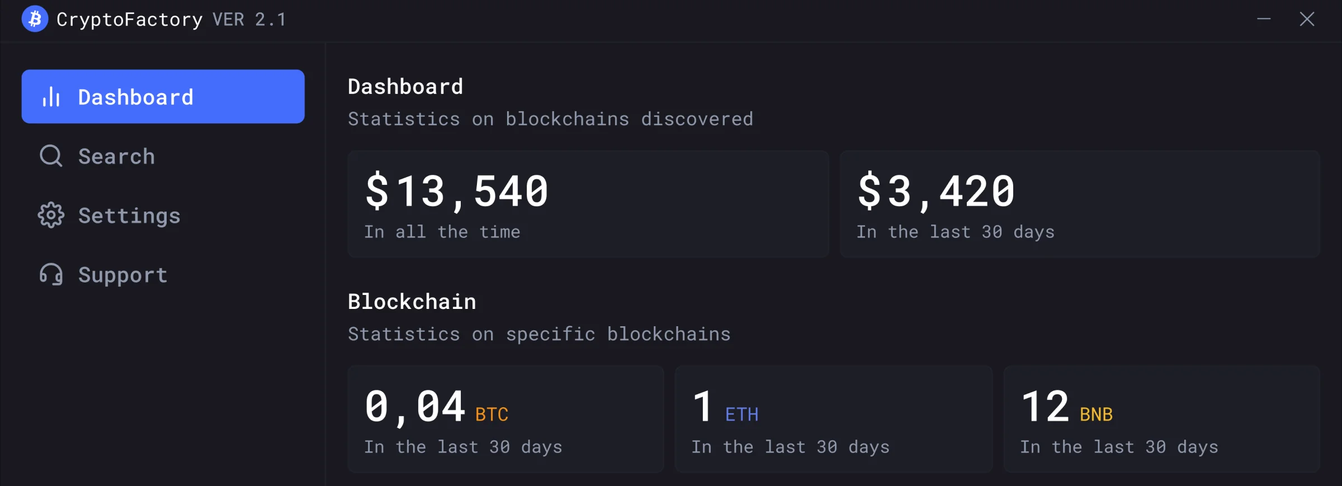The width and height of the screenshot is (1342, 486).
Task: Click the $3,420 last 30 days card
Action: tap(1079, 203)
